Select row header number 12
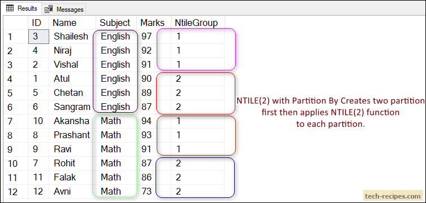Viewport: 426px width, 203px height. click(15, 192)
